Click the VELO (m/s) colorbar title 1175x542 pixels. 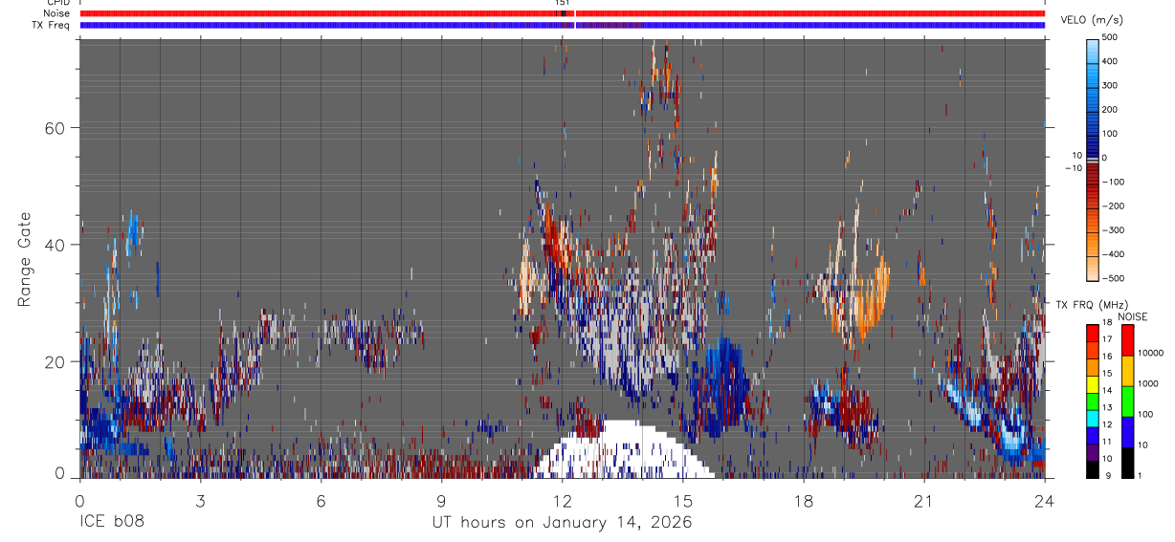point(1091,21)
